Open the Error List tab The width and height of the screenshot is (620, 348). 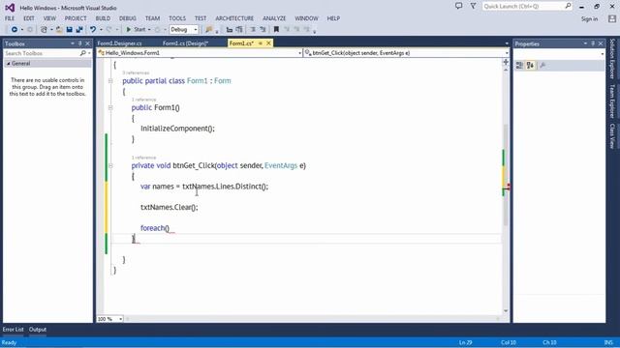(x=13, y=330)
